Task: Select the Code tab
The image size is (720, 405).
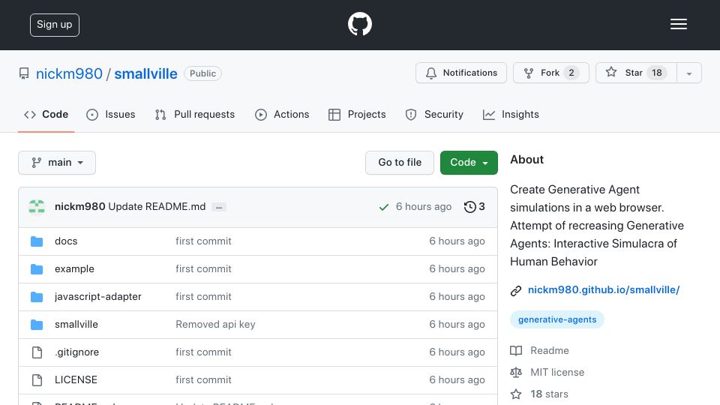Action: (46, 114)
